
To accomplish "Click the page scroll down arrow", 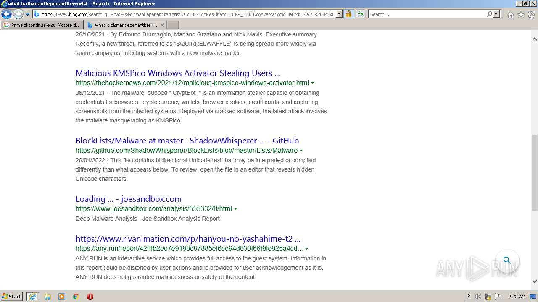I will click(535, 281).
